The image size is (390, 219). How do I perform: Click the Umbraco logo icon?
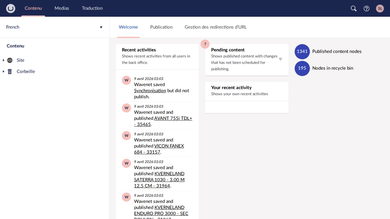point(11,9)
